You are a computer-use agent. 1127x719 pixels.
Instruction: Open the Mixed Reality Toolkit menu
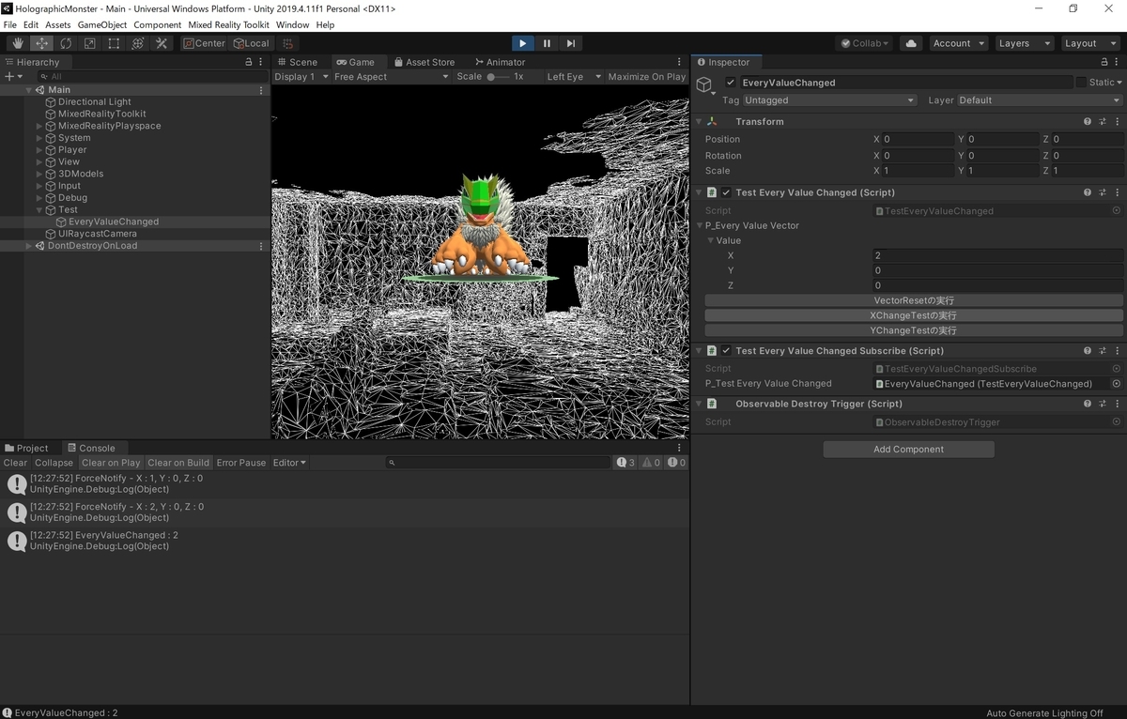click(x=228, y=24)
